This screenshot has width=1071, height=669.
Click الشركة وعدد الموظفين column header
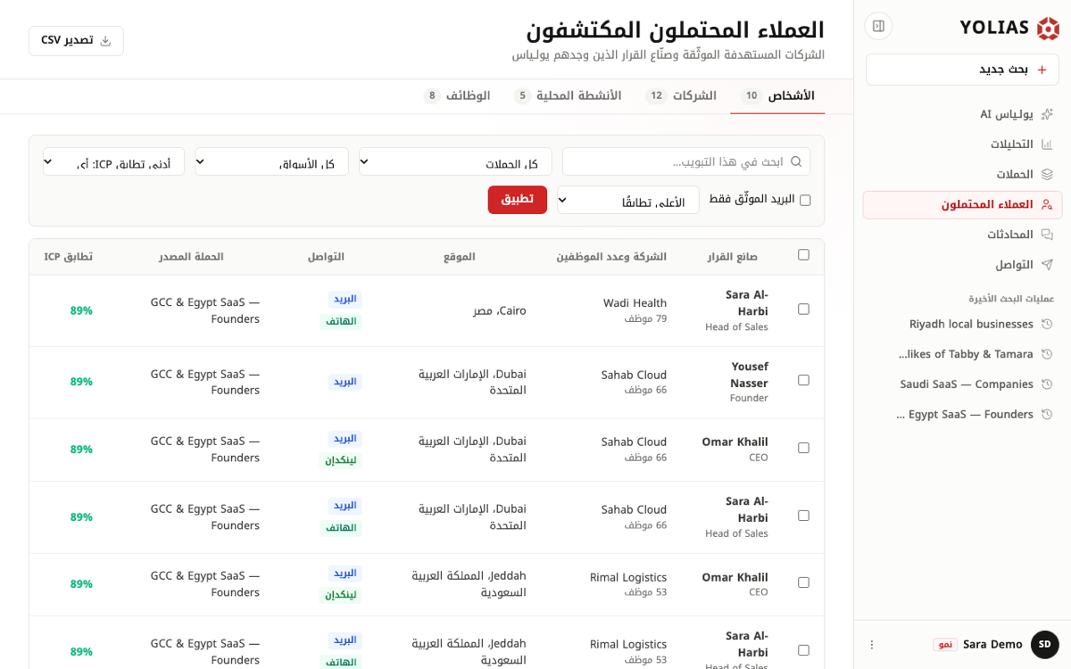point(611,257)
